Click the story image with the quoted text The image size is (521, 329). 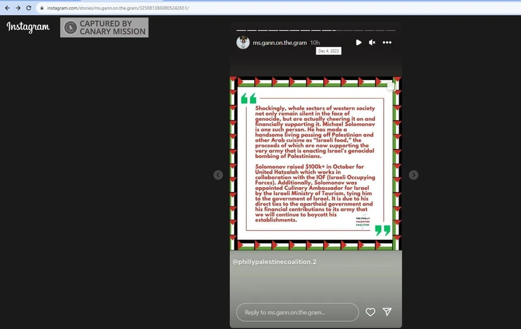315,163
